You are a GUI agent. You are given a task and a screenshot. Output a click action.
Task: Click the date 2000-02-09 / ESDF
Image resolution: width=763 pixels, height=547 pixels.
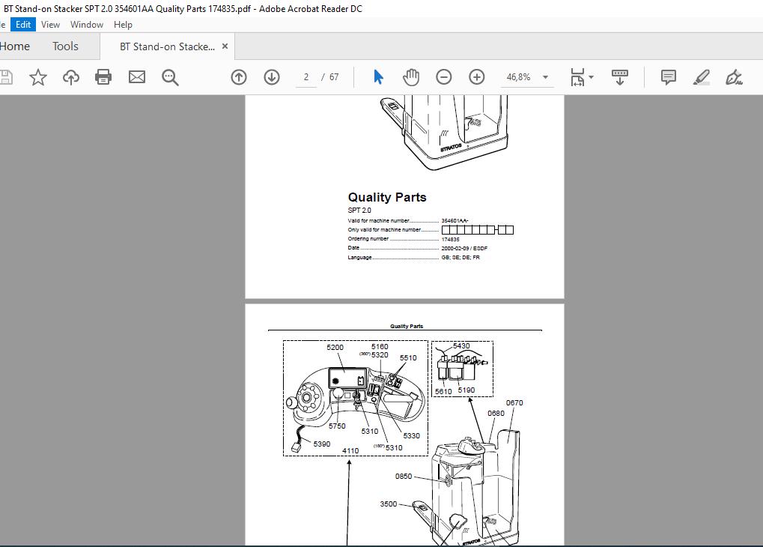pyautogui.click(x=464, y=249)
